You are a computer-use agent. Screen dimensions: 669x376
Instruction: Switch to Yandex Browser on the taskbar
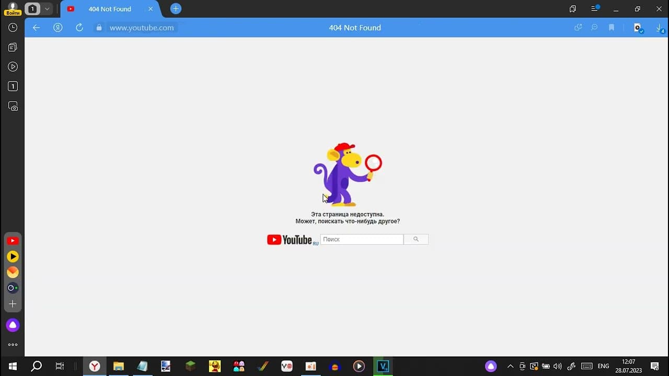pyautogui.click(x=95, y=366)
